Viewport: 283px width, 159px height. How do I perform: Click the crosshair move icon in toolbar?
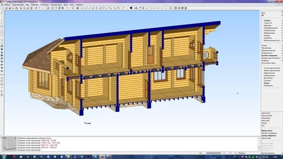[171, 8]
